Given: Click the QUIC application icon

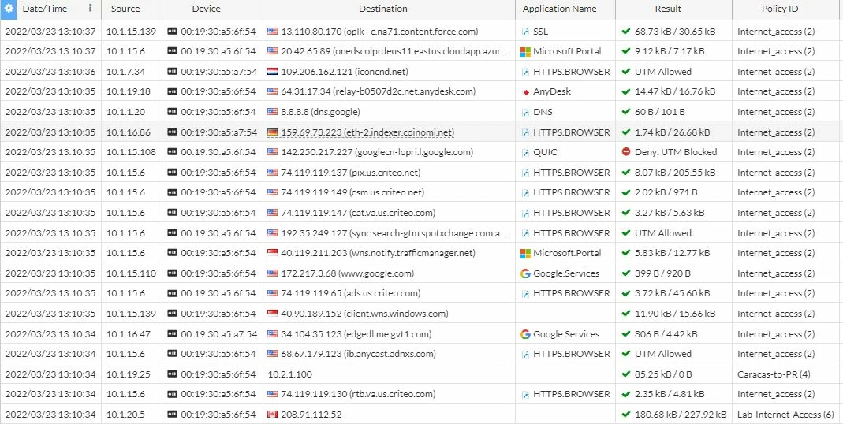Looking at the screenshot, I should pyautogui.click(x=526, y=153).
